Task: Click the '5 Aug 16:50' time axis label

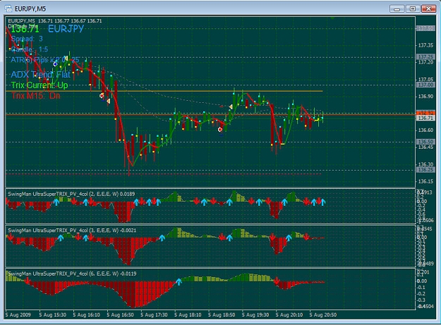Action: (x=120, y=315)
